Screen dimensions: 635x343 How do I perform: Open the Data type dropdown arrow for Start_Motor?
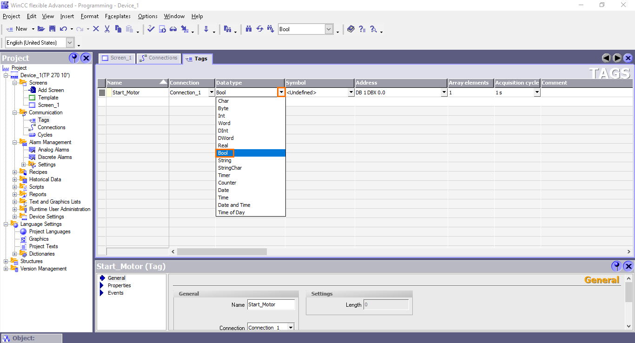coord(281,92)
